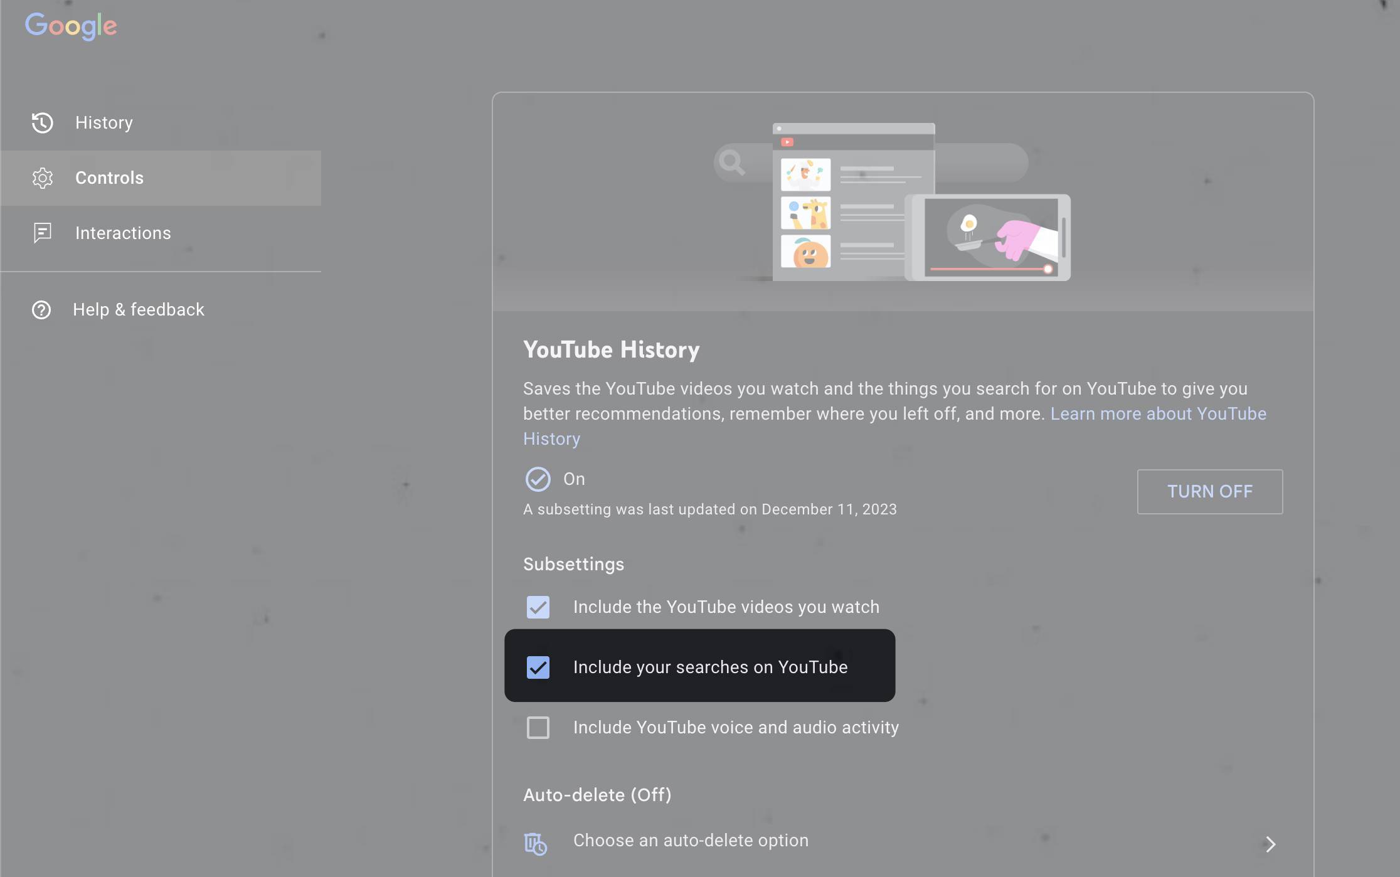Select the Controls menu item
This screenshot has height=877, width=1400.
(109, 178)
